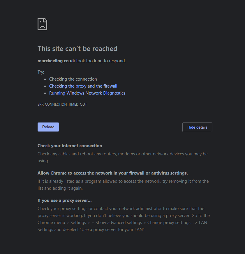Click the 'This site can't be reached' heading
The image size is (245, 254).
77,49
